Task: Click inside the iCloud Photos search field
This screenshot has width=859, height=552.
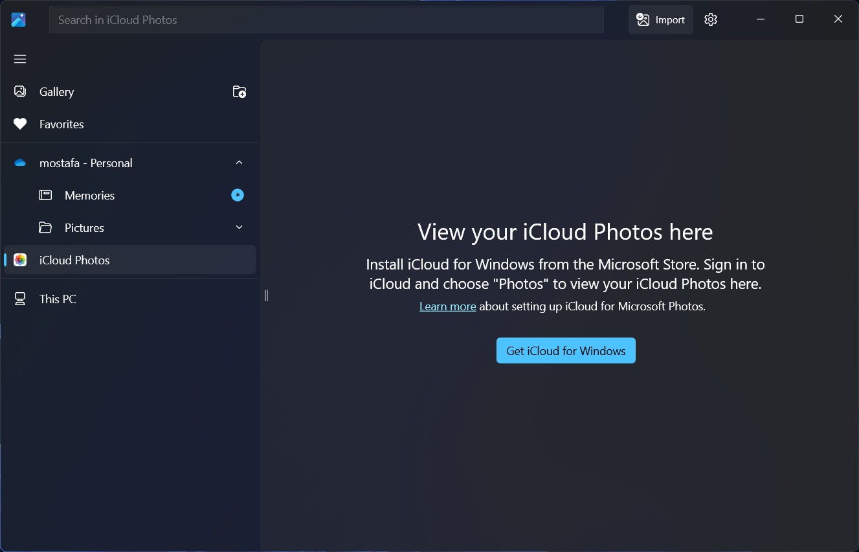Action: (x=326, y=19)
